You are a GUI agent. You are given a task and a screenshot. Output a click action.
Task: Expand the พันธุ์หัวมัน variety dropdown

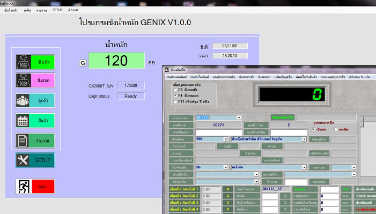[256, 174]
